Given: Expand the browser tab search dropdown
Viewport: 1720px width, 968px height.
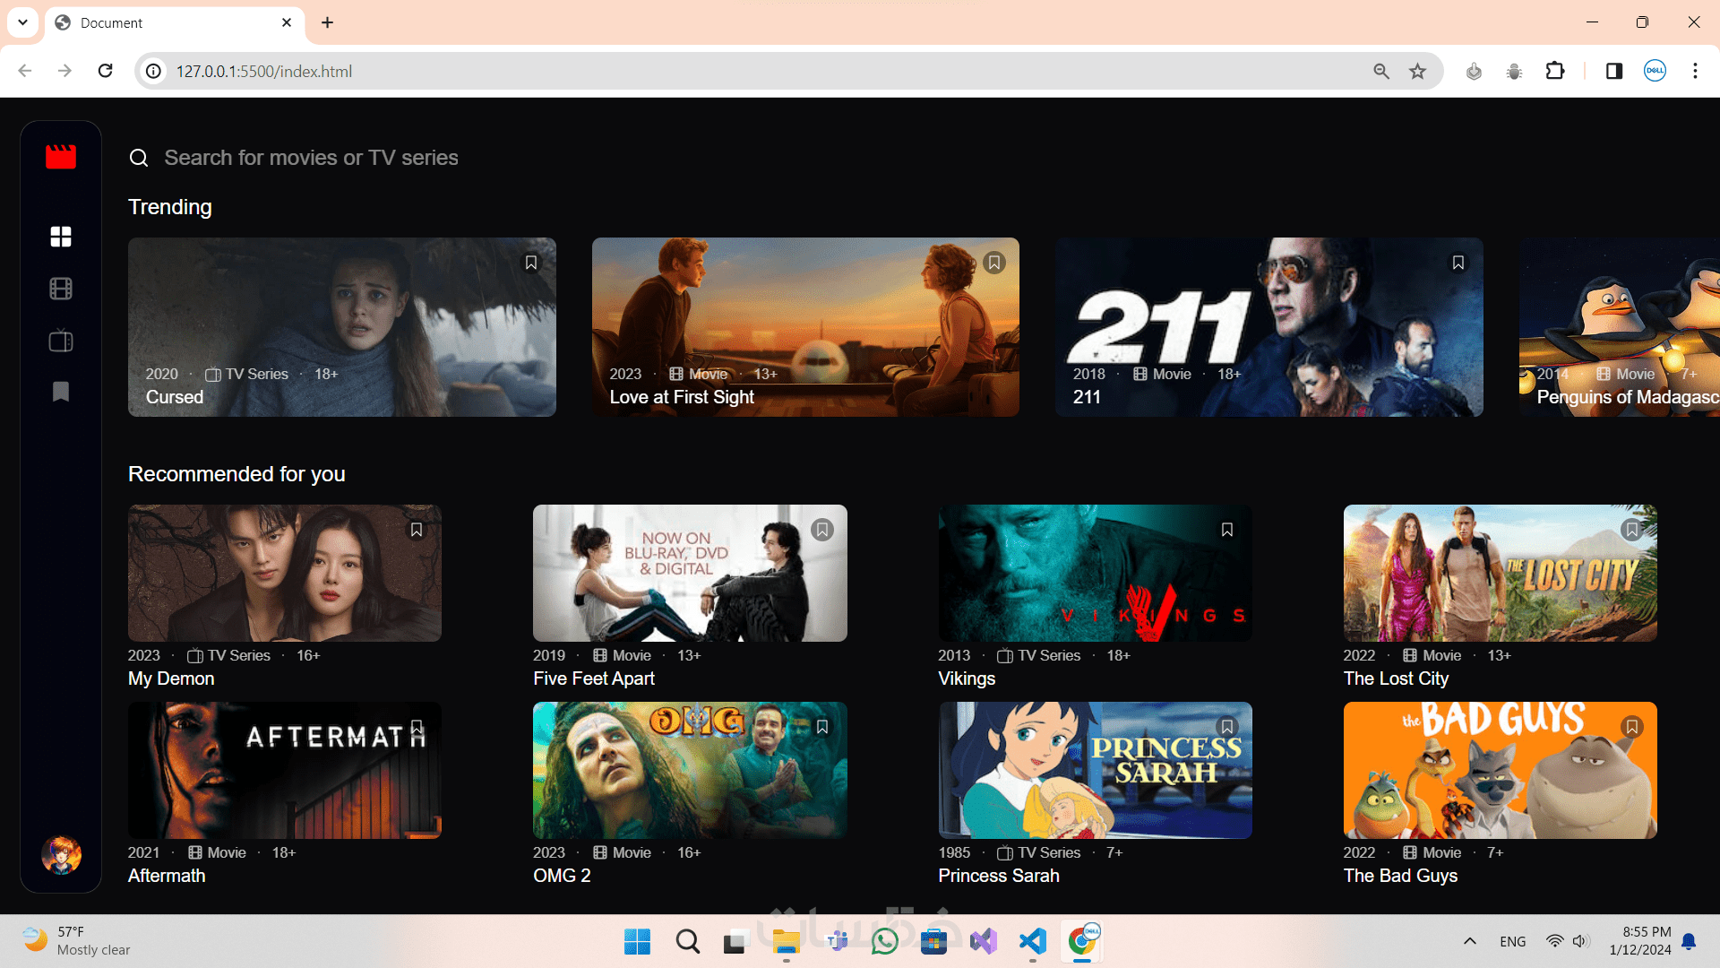Looking at the screenshot, I should [22, 22].
